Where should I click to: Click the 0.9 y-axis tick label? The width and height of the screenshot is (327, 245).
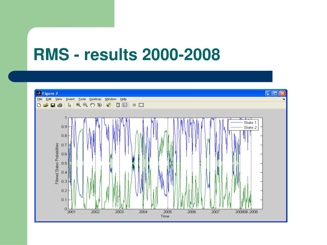point(64,127)
